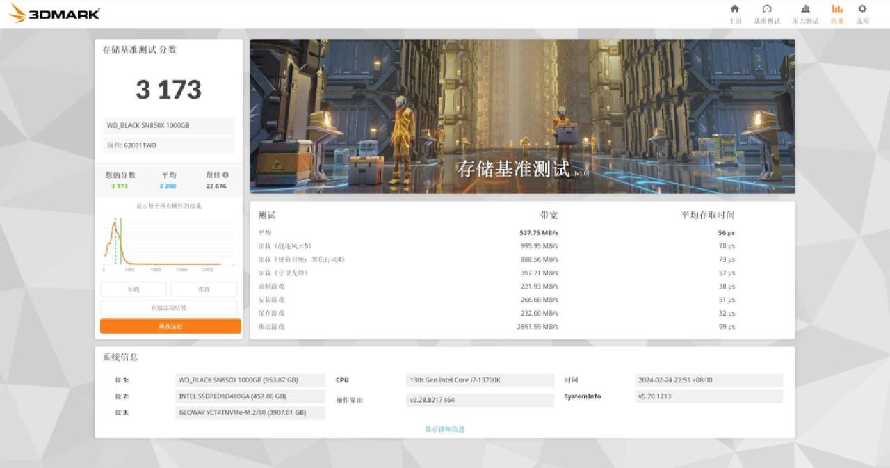Click the average score 2 200
Viewport: 890px width, 468px height.
168,186
